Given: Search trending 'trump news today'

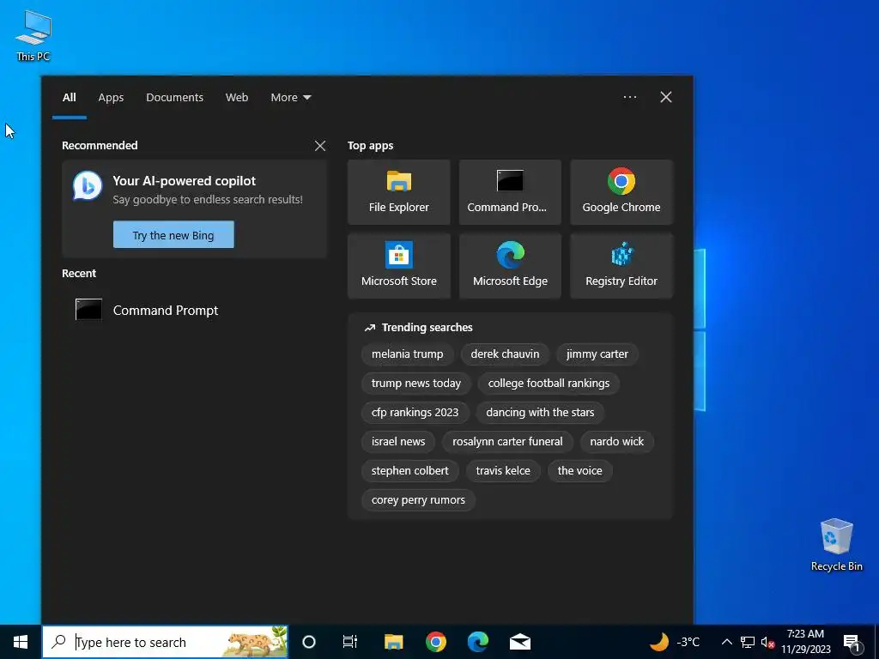Looking at the screenshot, I should (415, 384).
